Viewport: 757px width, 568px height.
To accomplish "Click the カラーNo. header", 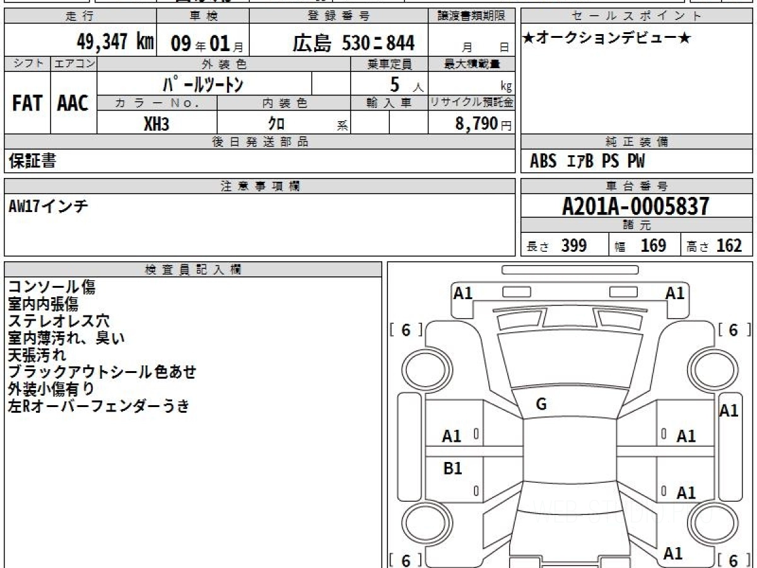I will pyautogui.click(x=157, y=104).
